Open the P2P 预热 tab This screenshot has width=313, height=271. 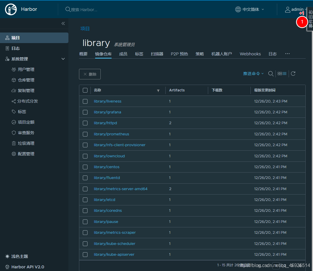179,54
